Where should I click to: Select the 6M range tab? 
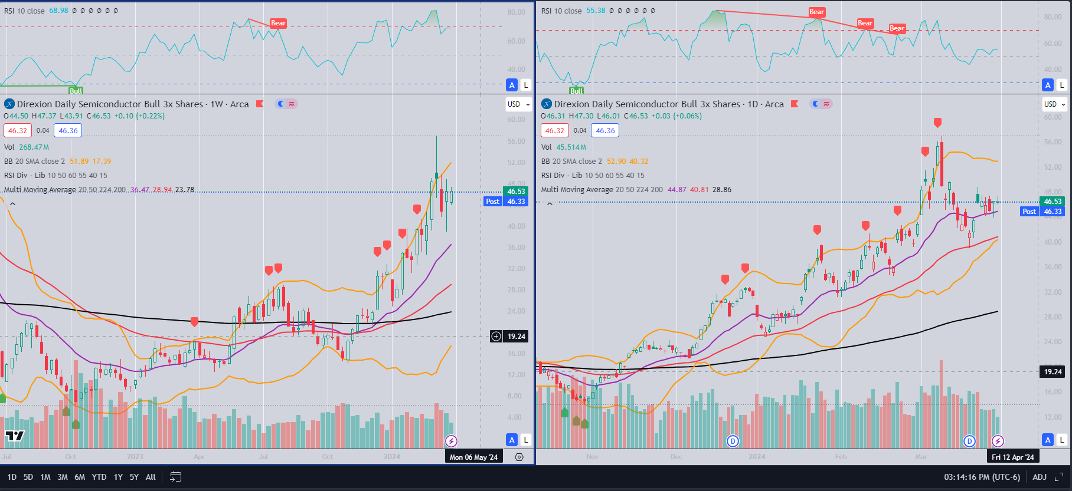80,477
